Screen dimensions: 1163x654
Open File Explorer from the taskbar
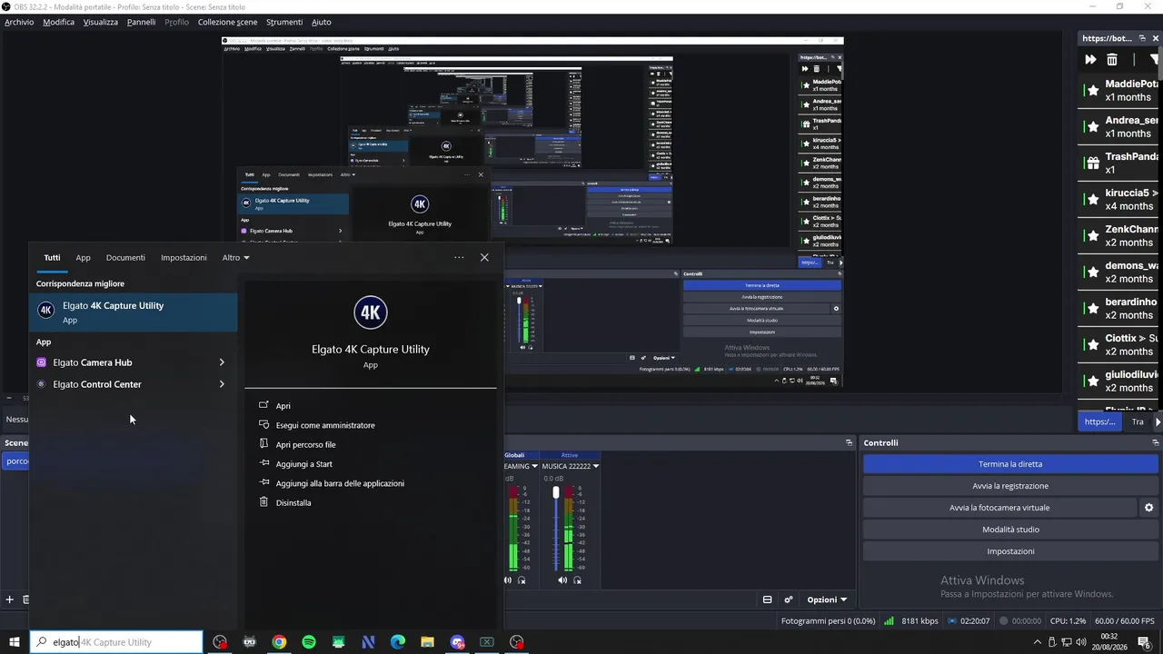tap(427, 642)
